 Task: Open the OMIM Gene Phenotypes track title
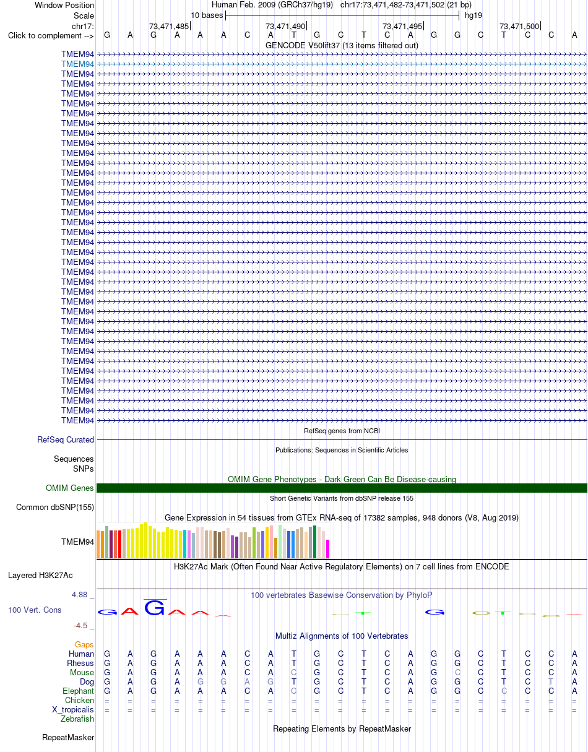coord(342,479)
